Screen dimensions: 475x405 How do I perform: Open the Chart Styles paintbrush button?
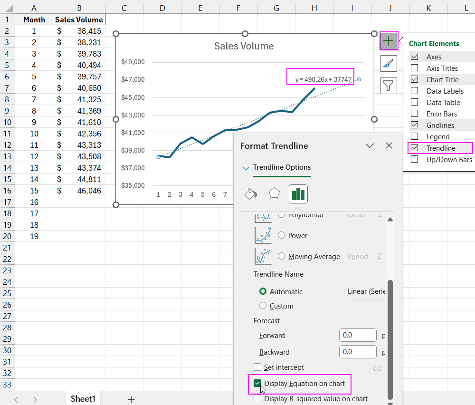(389, 63)
